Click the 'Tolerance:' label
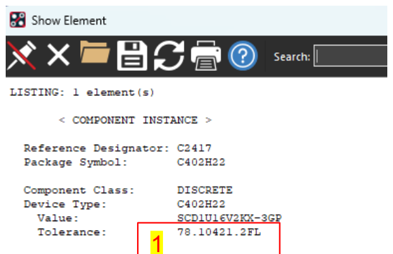393x254 pixels. pyautogui.click(x=72, y=232)
